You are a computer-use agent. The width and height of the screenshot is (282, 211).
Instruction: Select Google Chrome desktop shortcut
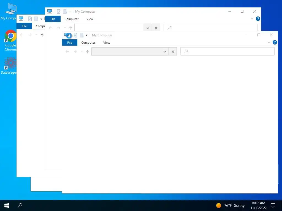(x=10, y=40)
